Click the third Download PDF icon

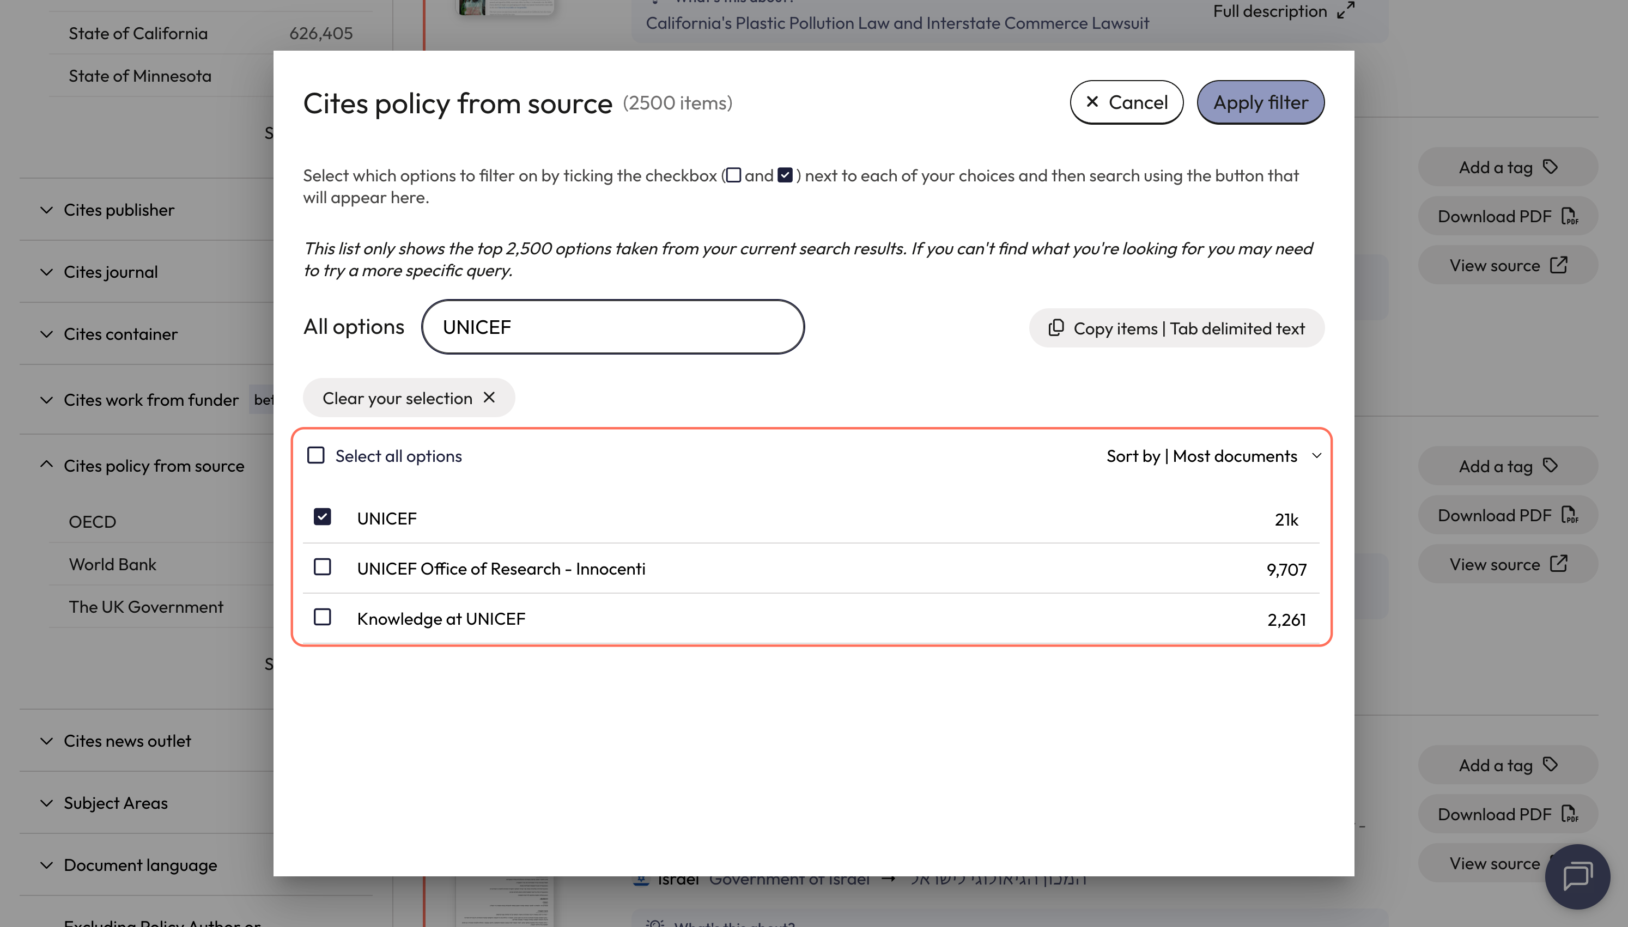pos(1570,814)
